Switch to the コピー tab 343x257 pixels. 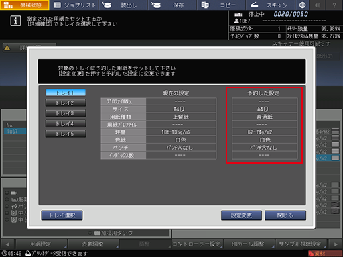222,5
